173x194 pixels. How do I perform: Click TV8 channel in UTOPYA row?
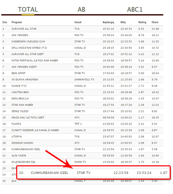click(x=77, y=137)
